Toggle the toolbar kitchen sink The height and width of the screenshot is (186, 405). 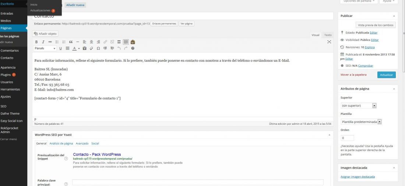point(126,42)
